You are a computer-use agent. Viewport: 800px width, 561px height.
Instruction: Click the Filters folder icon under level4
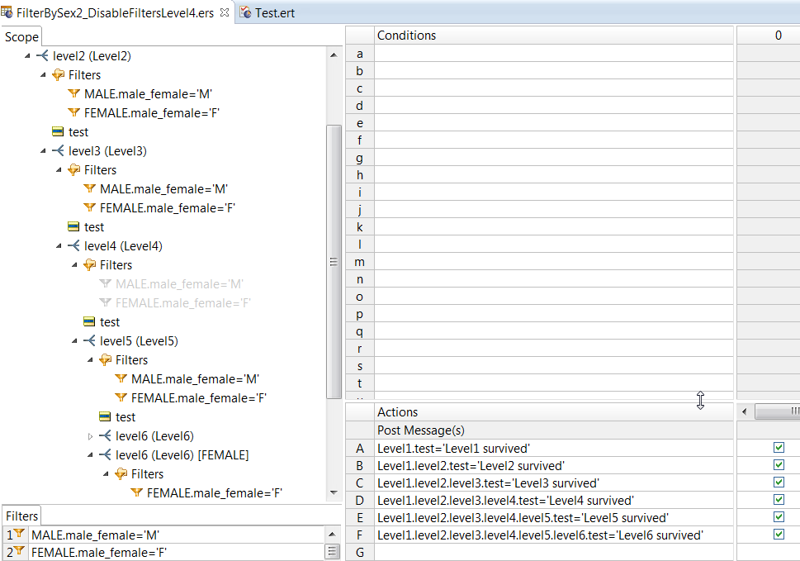point(90,264)
